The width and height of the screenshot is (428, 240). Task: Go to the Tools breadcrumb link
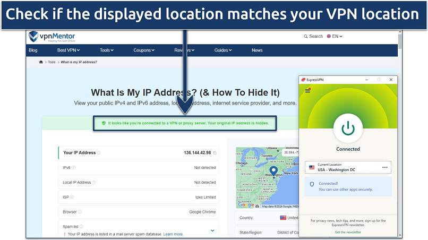tap(52, 62)
